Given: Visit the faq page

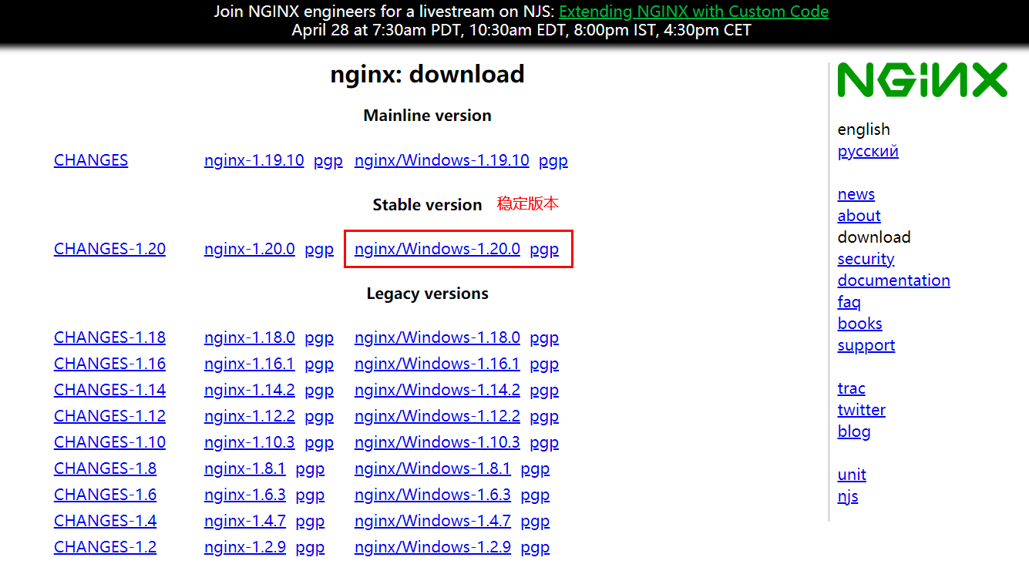Looking at the screenshot, I should [849, 302].
